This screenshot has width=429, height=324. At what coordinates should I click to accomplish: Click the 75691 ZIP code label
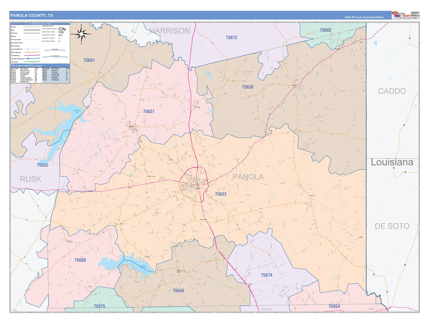click(x=89, y=60)
